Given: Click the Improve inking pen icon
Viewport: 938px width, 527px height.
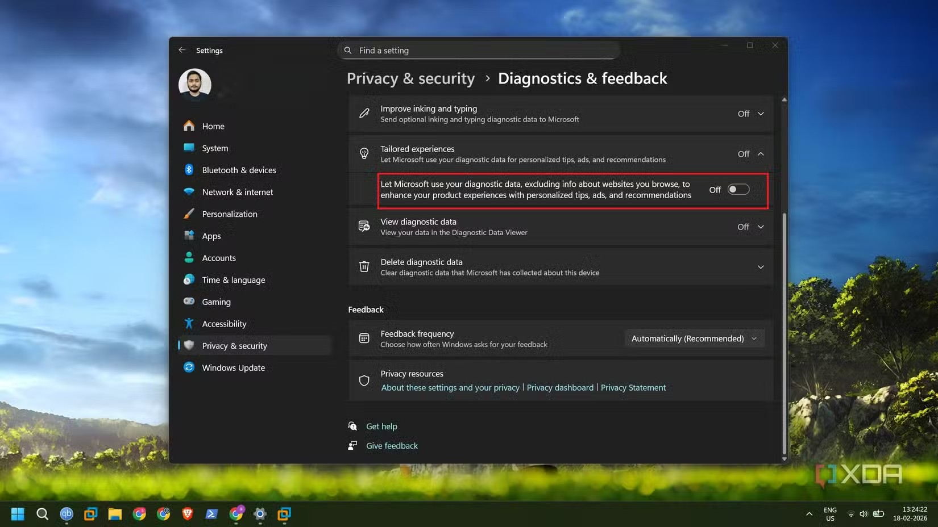Looking at the screenshot, I should click(x=364, y=114).
